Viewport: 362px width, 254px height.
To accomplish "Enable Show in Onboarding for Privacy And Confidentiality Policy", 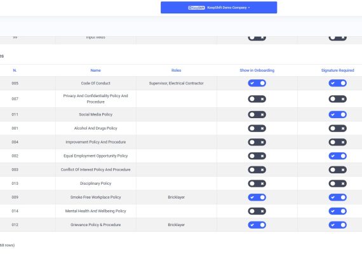I will tap(257, 99).
